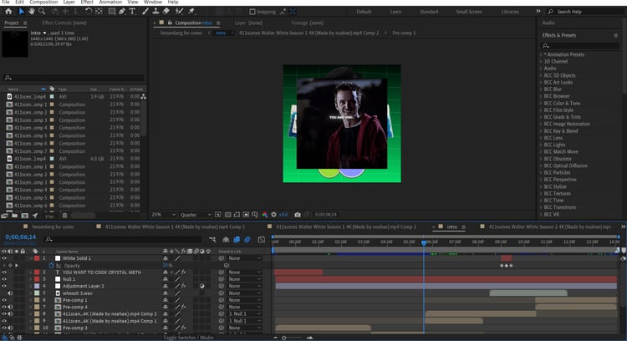
Task: Select the Zoom magnifier tool
Action: pyautogui.click(x=42, y=12)
